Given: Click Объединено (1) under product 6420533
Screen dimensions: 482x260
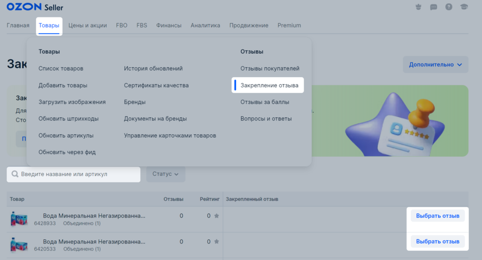Looking at the screenshot, I should 82,249.
